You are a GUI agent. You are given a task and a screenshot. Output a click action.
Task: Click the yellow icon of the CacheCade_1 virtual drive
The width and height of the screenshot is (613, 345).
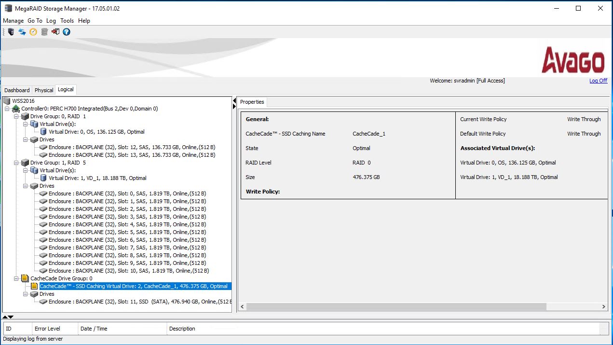[34, 286]
